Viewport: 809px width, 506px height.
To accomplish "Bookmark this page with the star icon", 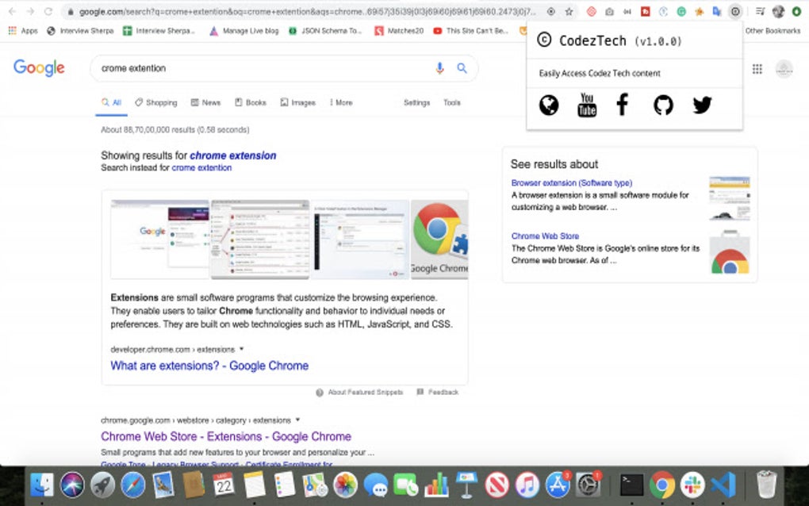I will [x=569, y=11].
